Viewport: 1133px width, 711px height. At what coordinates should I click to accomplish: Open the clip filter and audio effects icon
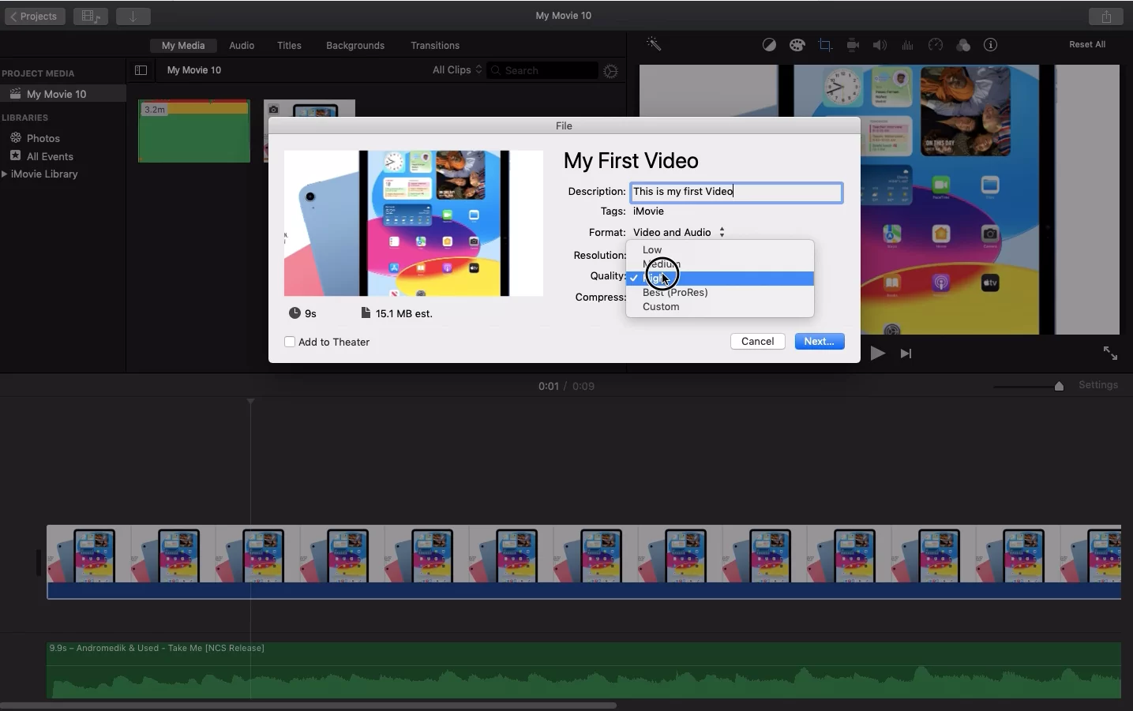pos(963,45)
